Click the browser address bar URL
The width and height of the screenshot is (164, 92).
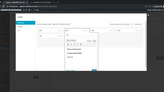38,6
